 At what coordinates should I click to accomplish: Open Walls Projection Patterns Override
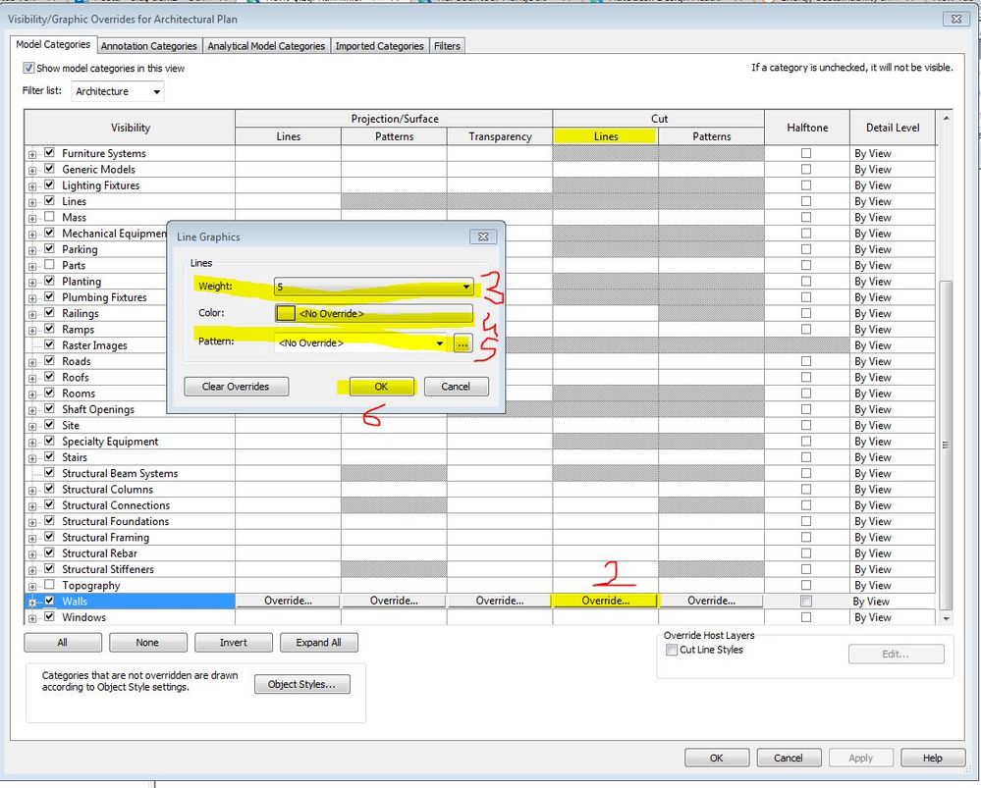pyautogui.click(x=394, y=601)
